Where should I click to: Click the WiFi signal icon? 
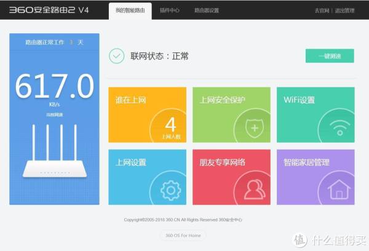pos(339,128)
